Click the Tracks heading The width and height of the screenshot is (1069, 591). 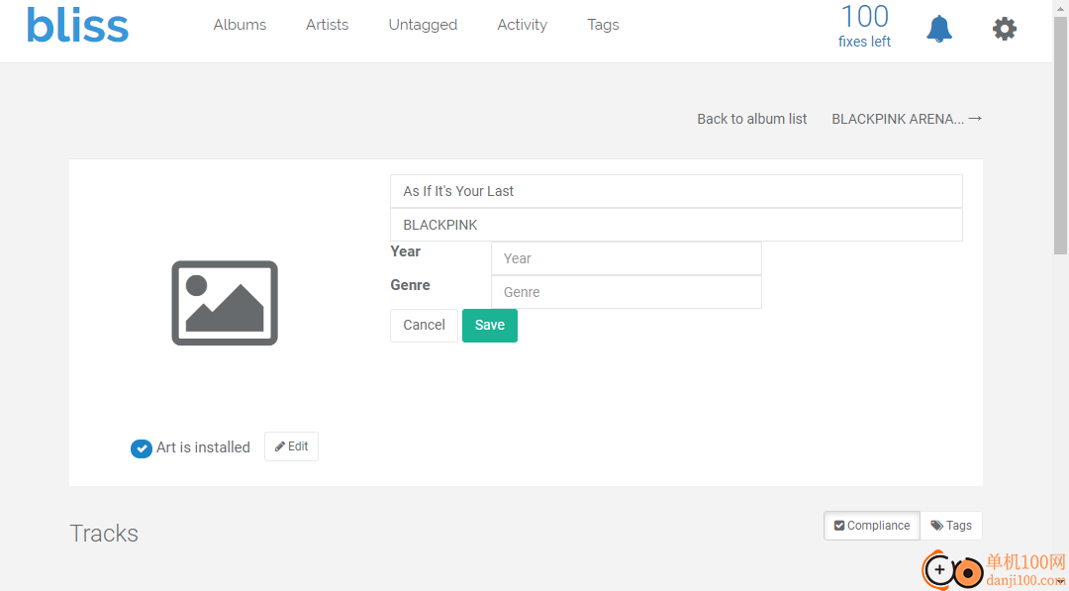click(104, 533)
